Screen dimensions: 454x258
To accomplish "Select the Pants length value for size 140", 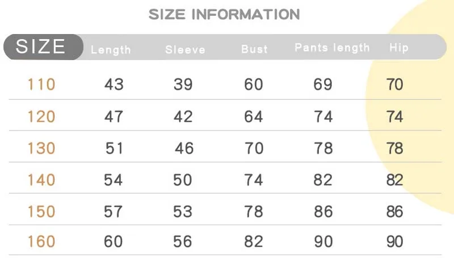I will (x=323, y=180).
